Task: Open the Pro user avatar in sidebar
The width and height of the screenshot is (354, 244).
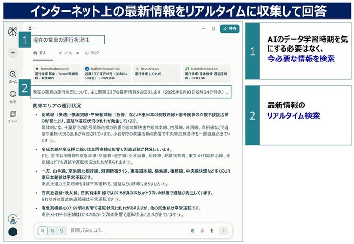Action: (13, 219)
